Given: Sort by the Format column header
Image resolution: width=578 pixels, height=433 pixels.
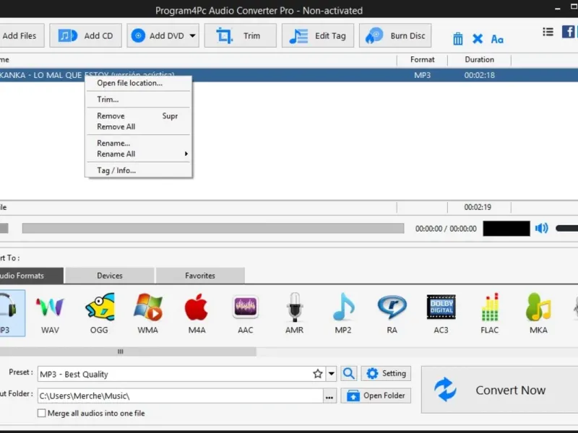Looking at the screenshot, I should pos(422,60).
